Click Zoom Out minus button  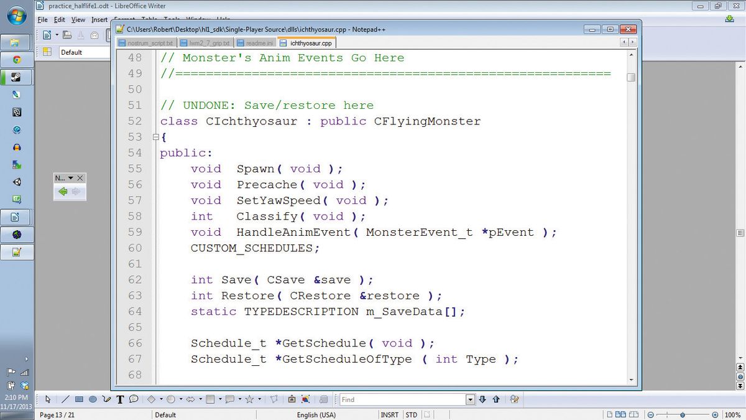point(650,415)
